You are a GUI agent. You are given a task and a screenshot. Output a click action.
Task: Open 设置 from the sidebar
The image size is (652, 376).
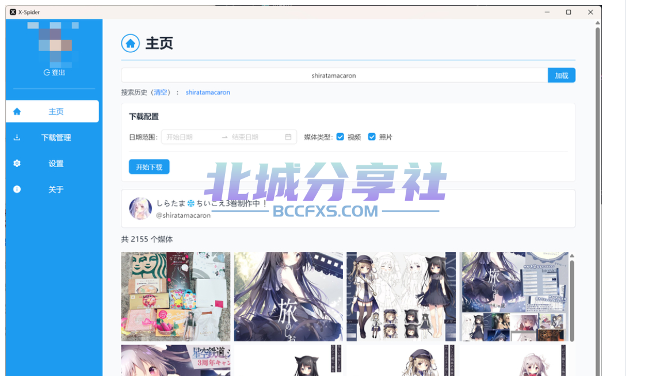(x=52, y=164)
